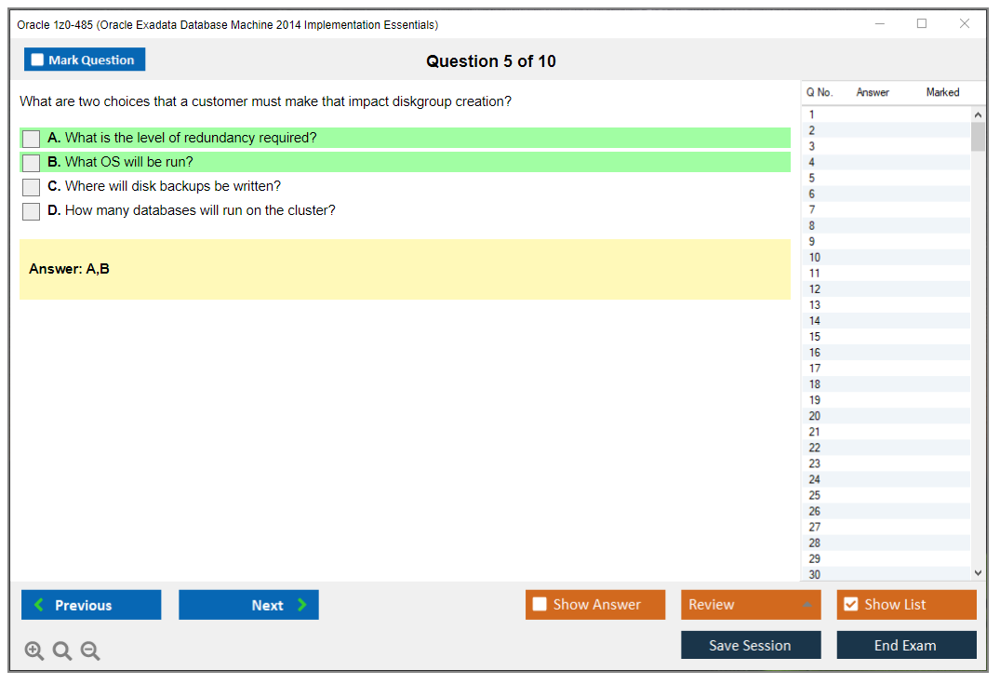Click the zoom out magnifier icon

tap(90, 650)
